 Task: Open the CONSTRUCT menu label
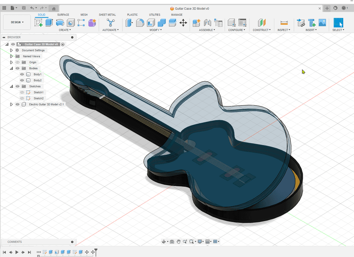(261, 30)
